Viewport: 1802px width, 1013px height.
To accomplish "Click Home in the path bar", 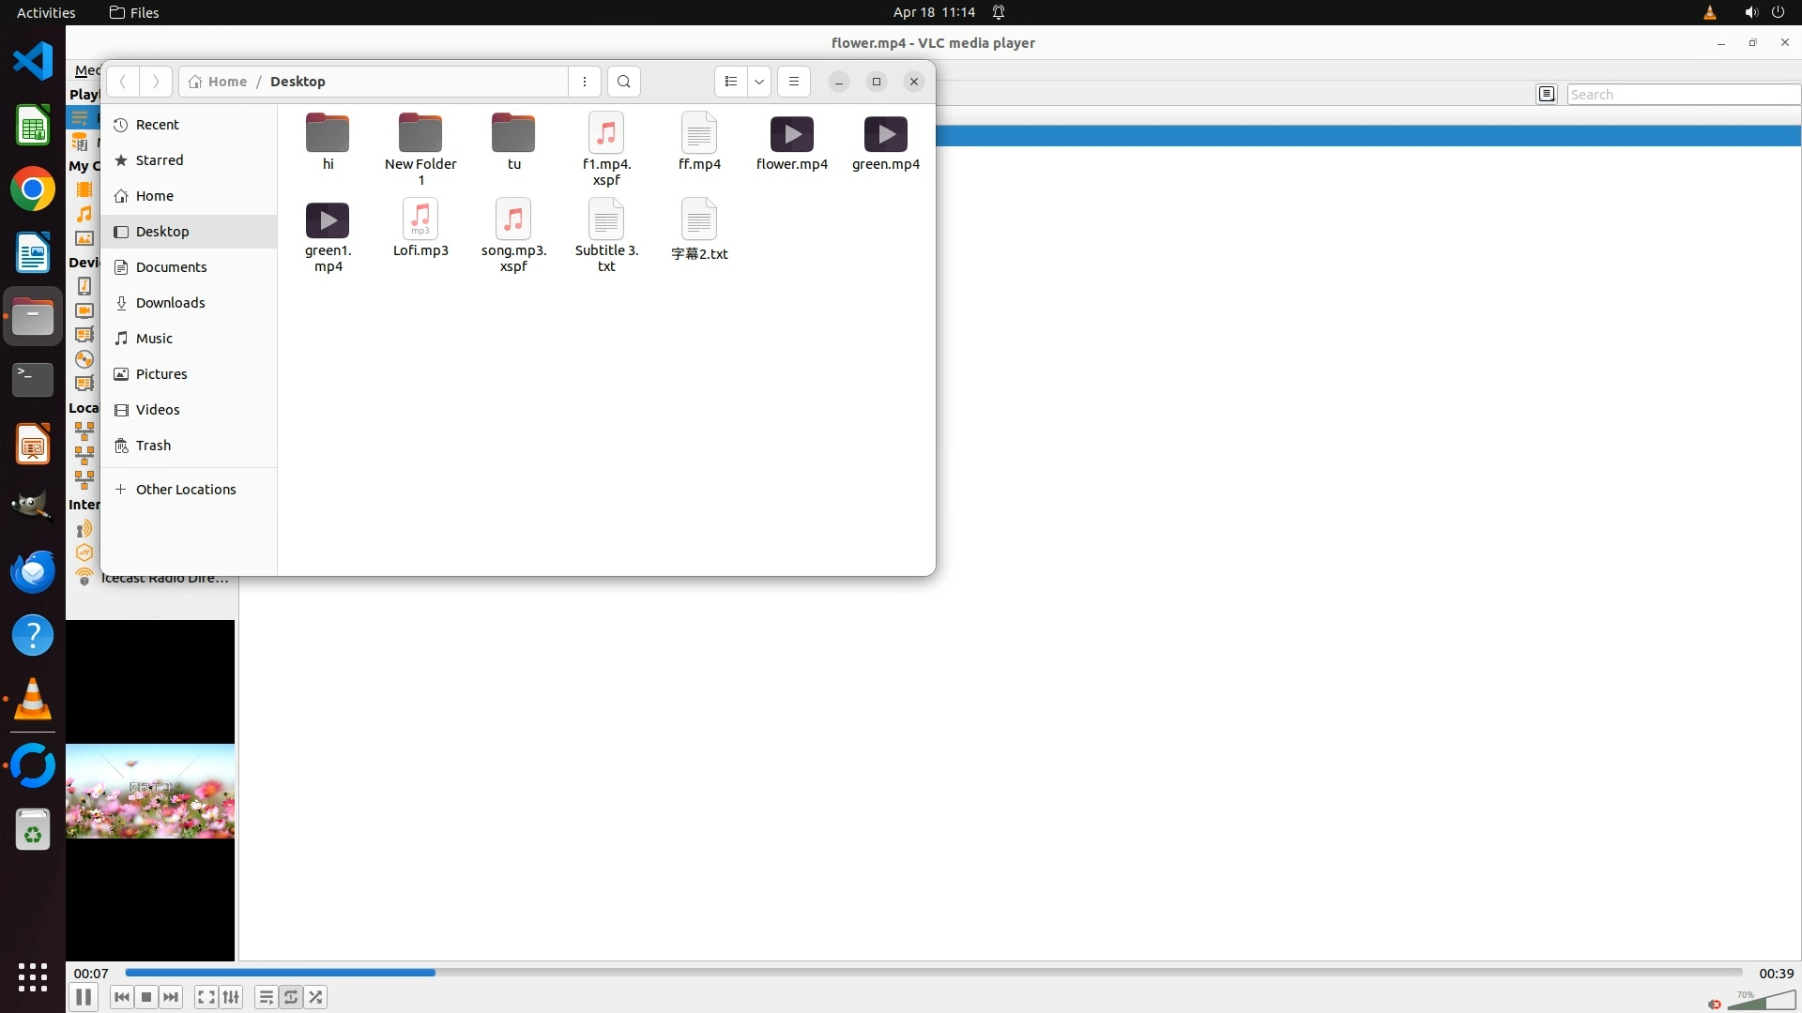I will [219, 82].
